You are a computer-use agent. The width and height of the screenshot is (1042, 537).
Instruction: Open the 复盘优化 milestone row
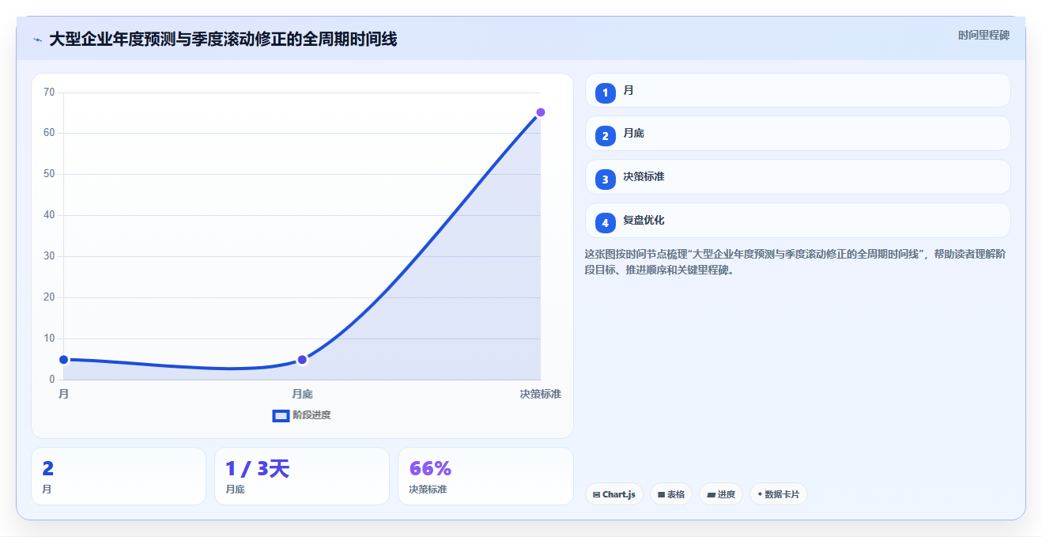click(798, 220)
